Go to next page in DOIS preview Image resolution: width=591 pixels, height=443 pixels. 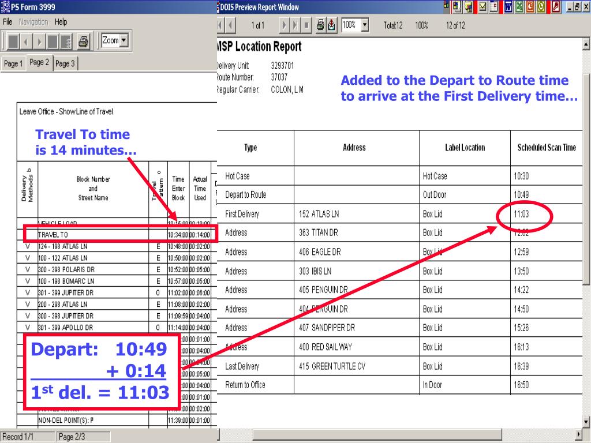[x=285, y=25]
